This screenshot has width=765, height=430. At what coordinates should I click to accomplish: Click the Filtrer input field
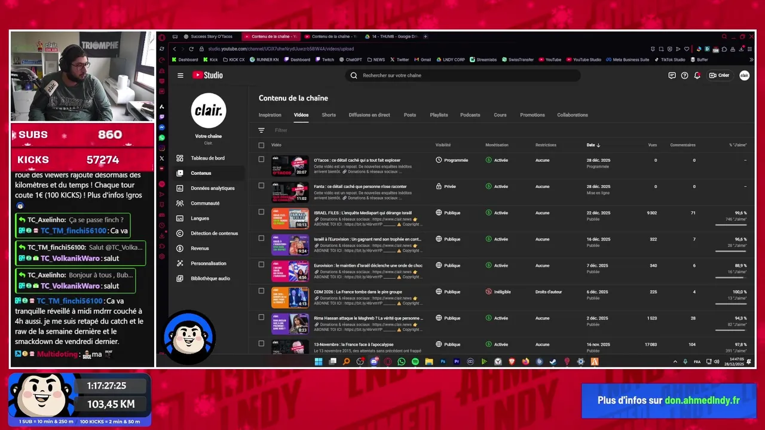(x=281, y=130)
